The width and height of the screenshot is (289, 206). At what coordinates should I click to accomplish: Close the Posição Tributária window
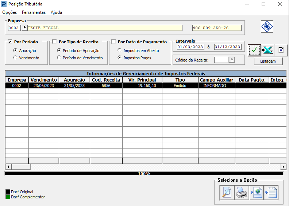coord(280,4)
